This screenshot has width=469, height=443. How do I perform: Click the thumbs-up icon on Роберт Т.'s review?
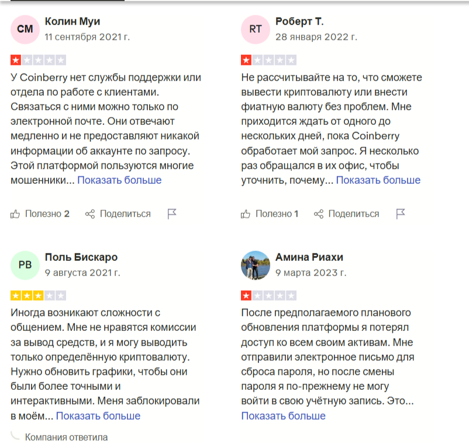click(246, 214)
